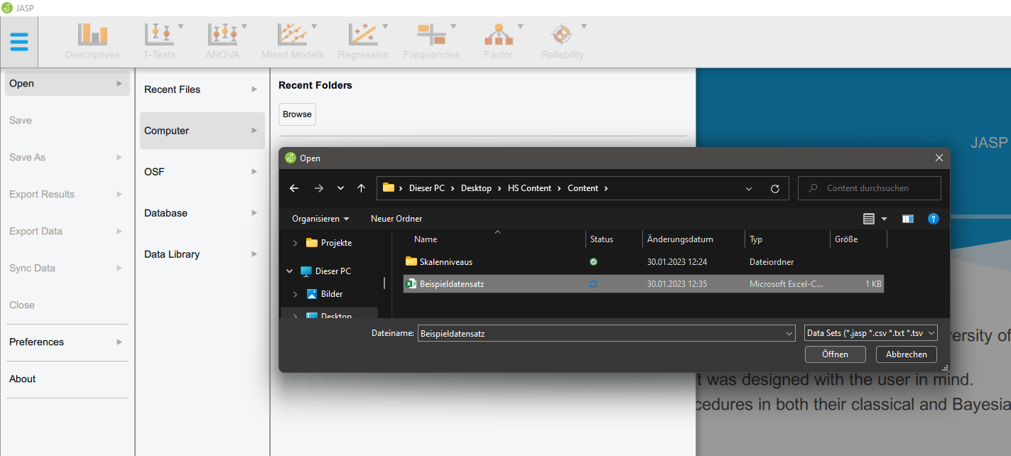Click the Öffnen button
1011x456 pixels.
(835, 354)
